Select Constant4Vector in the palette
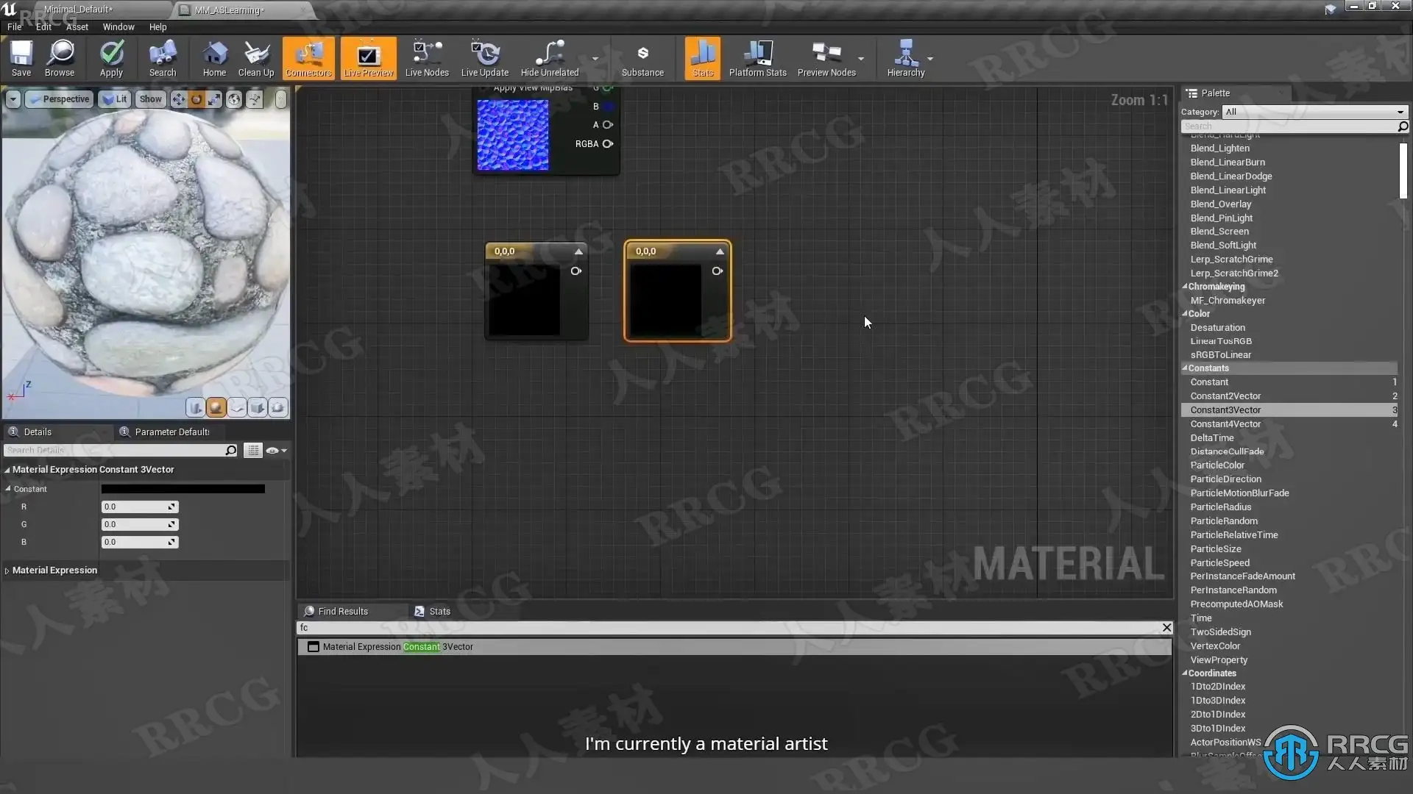 [x=1225, y=424]
